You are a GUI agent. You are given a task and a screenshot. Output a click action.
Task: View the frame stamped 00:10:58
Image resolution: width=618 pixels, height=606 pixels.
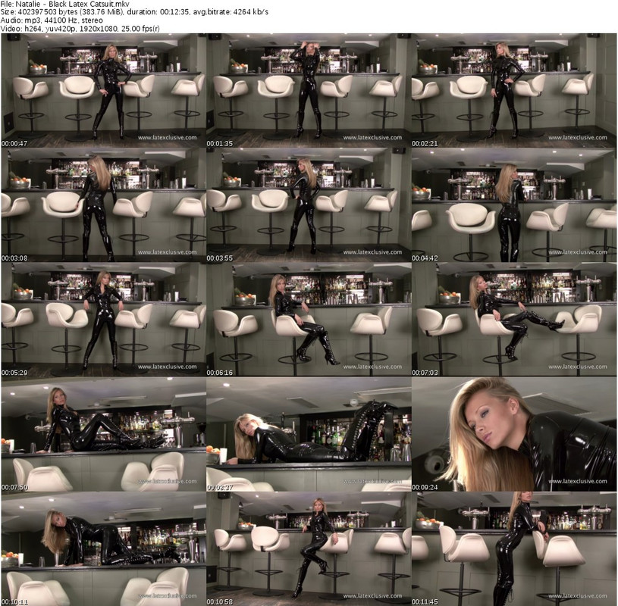click(x=309, y=549)
